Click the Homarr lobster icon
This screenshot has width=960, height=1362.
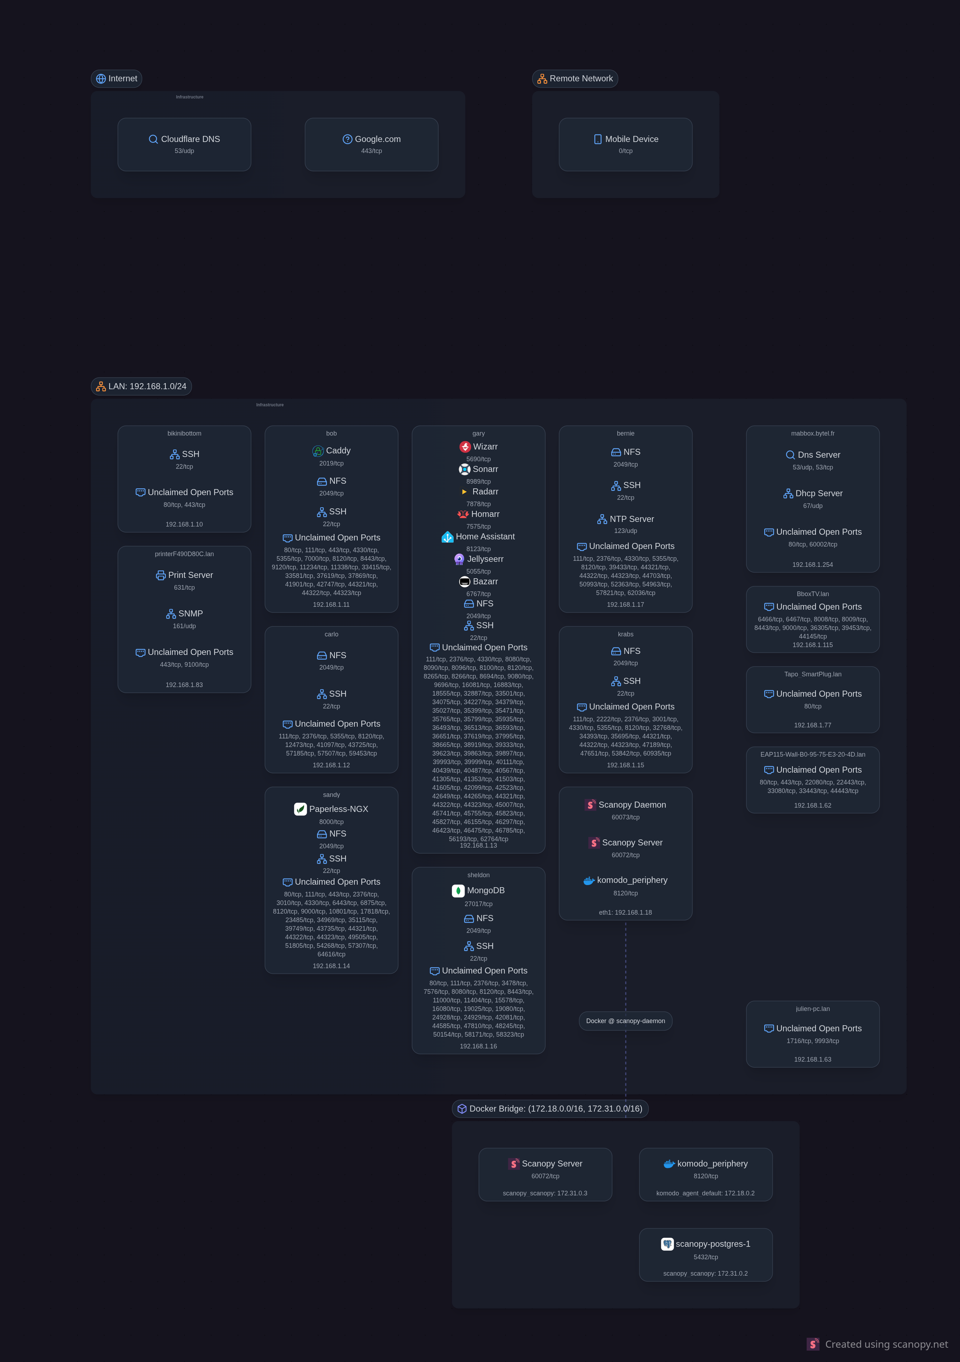click(x=463, y=514)
